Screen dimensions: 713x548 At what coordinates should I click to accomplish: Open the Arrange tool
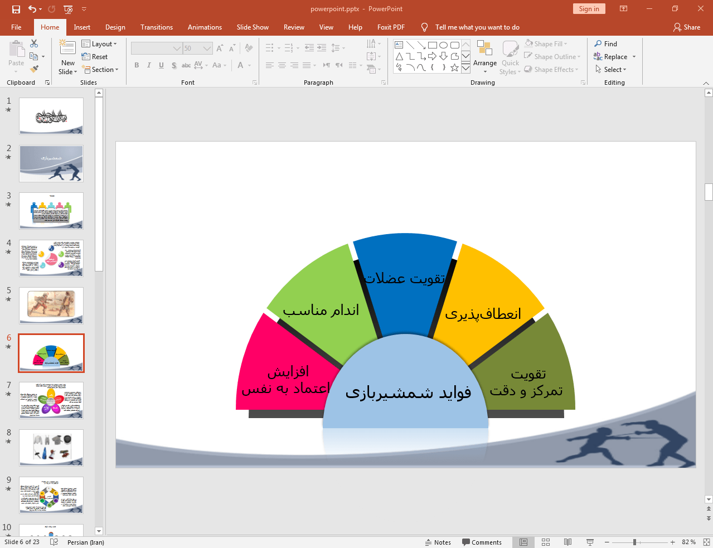[484, 56]
